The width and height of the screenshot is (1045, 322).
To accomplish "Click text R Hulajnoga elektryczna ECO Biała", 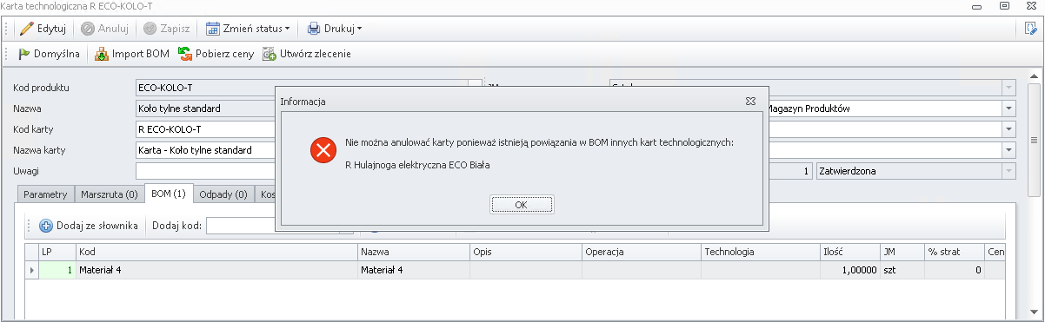I will [417, 165].
